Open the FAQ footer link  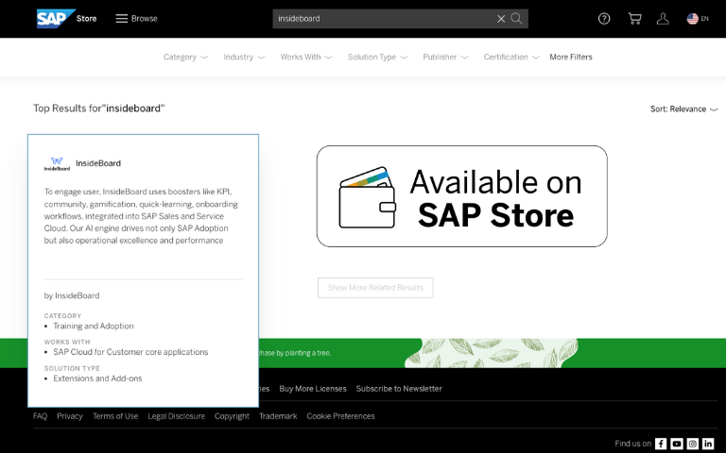click(41, 416)
